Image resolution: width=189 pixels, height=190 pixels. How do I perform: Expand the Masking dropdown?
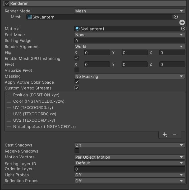(129, 77)
